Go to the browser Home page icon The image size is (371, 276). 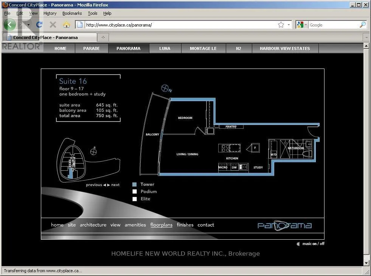point(67,25)
